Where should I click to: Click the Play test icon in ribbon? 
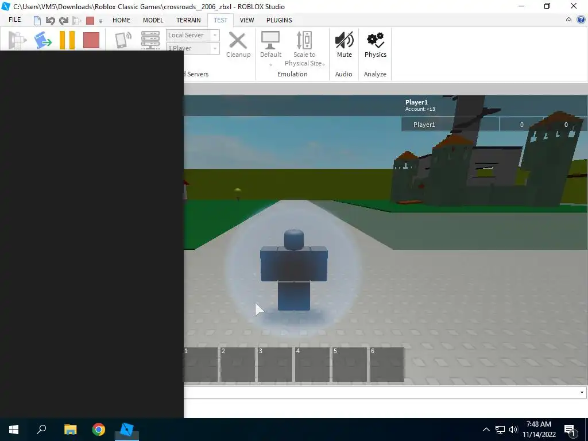click(x=17, y=40)
